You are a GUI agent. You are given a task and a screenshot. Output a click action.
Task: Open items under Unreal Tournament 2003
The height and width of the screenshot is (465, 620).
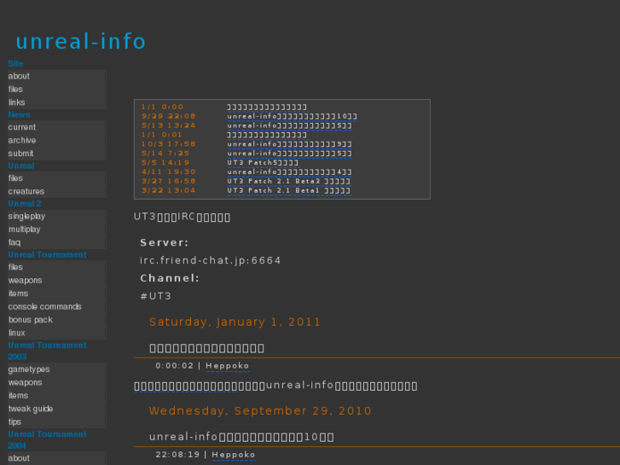click(x=56, y=395)
